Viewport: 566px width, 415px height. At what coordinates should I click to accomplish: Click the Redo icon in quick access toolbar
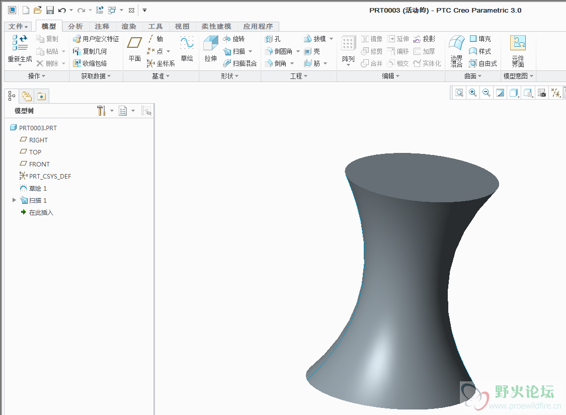click(x=82, y=10)
